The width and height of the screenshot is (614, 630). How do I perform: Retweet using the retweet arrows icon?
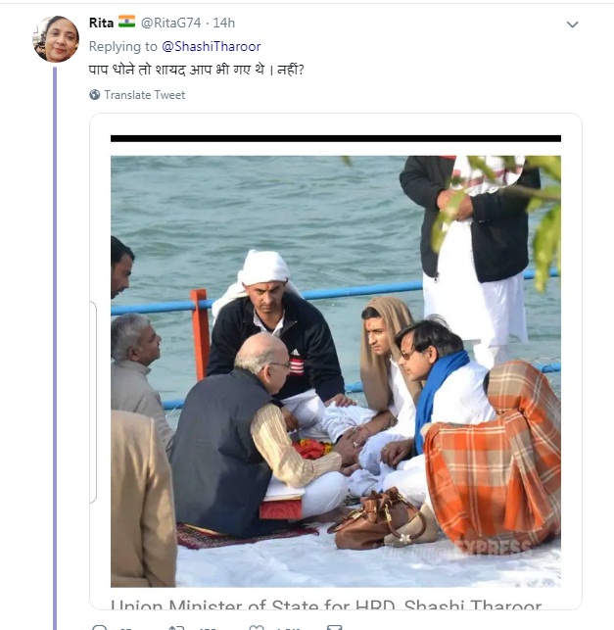point(176,627)
